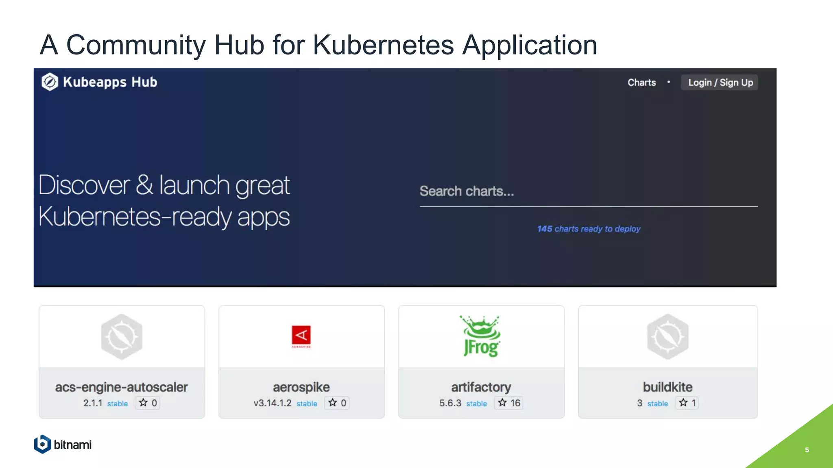Click the stable repo link under acs-engine-autoscaler
833x468 pixels.
tap(117, 403)
